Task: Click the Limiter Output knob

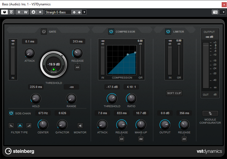Action: (165, 125)
